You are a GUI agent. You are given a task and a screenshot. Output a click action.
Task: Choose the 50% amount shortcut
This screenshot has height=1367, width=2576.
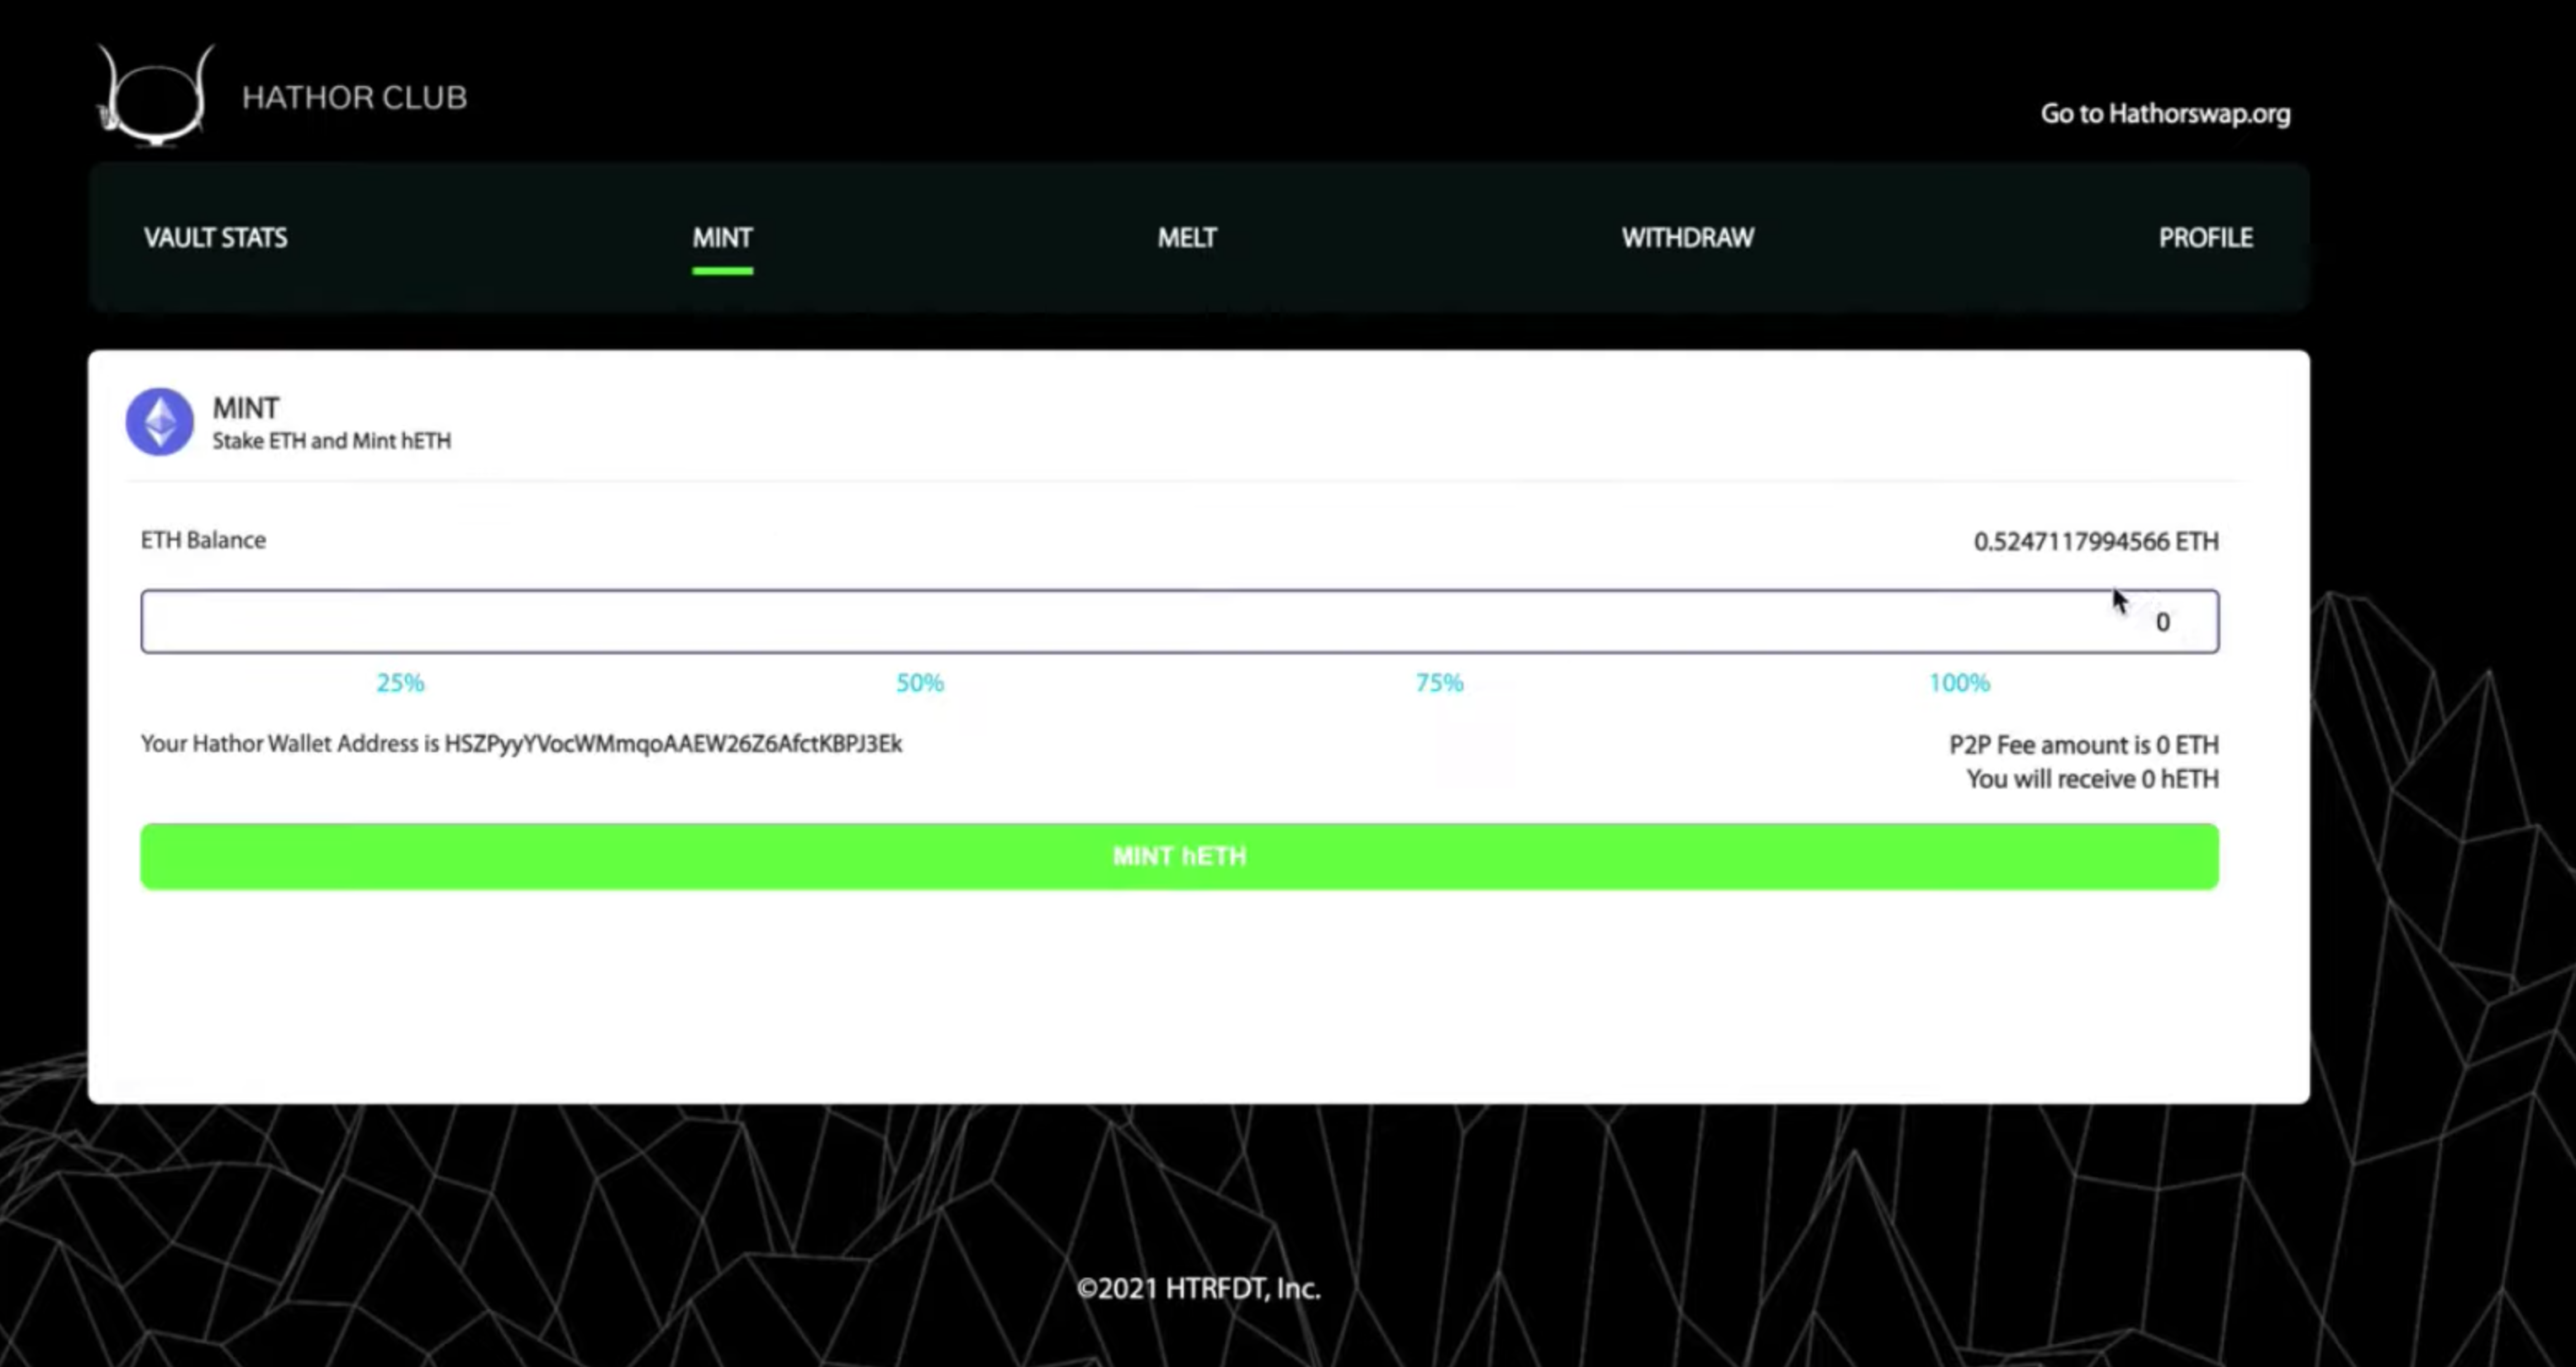pos(919,683)
